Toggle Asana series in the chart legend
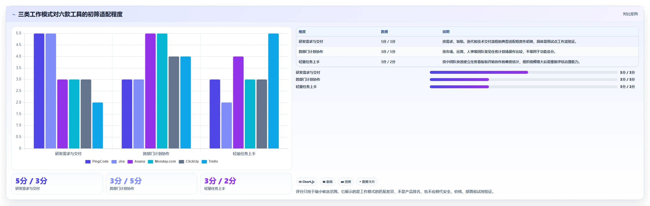Viewport: 650px width, 206px height. [x=136, y=161]
